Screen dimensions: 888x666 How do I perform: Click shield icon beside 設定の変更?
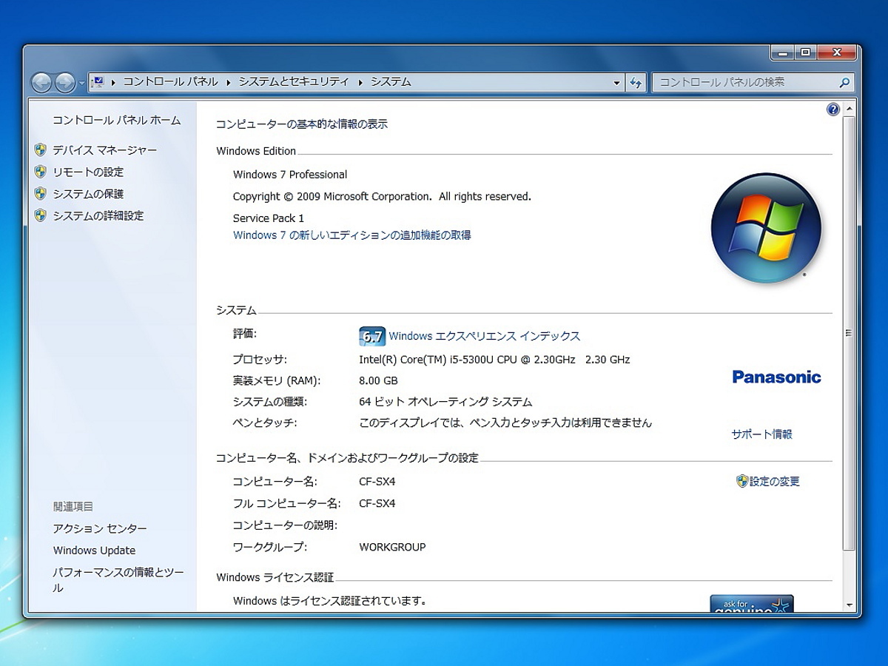(x=742, y=481)
